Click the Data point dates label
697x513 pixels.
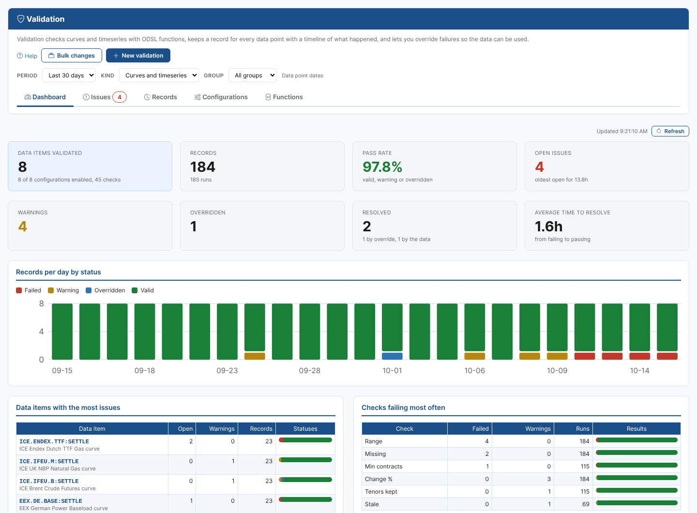pos(303,75)
